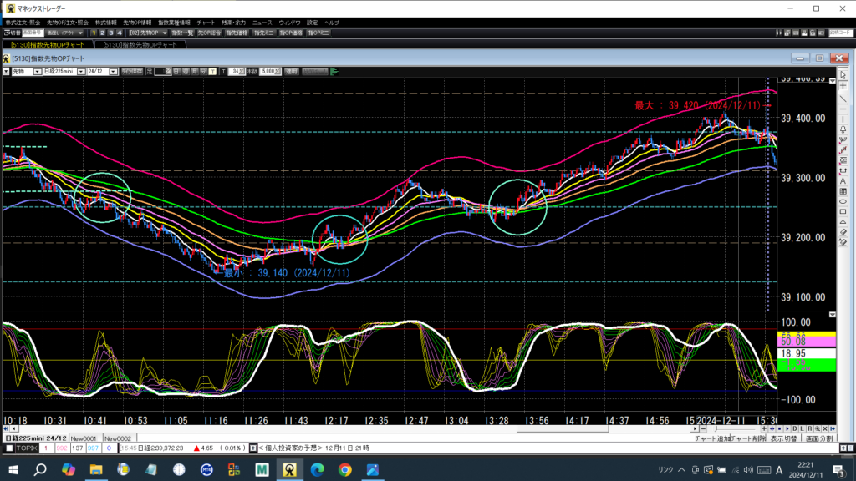Expand the oscillator pane dropdown arrow

coord(832,315)
